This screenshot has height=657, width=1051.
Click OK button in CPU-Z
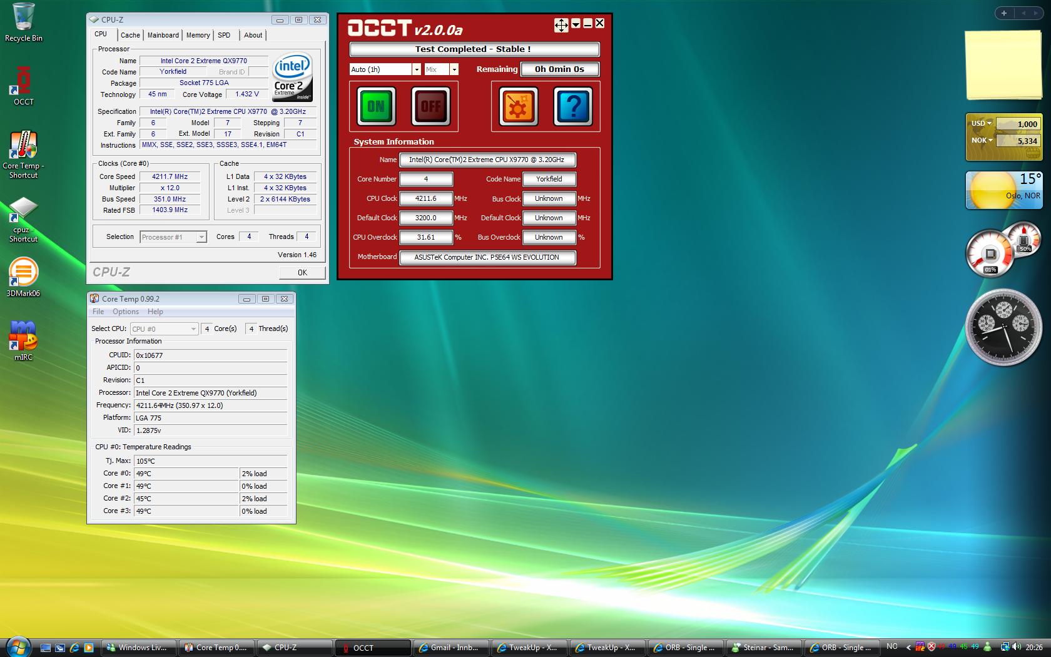302,272
